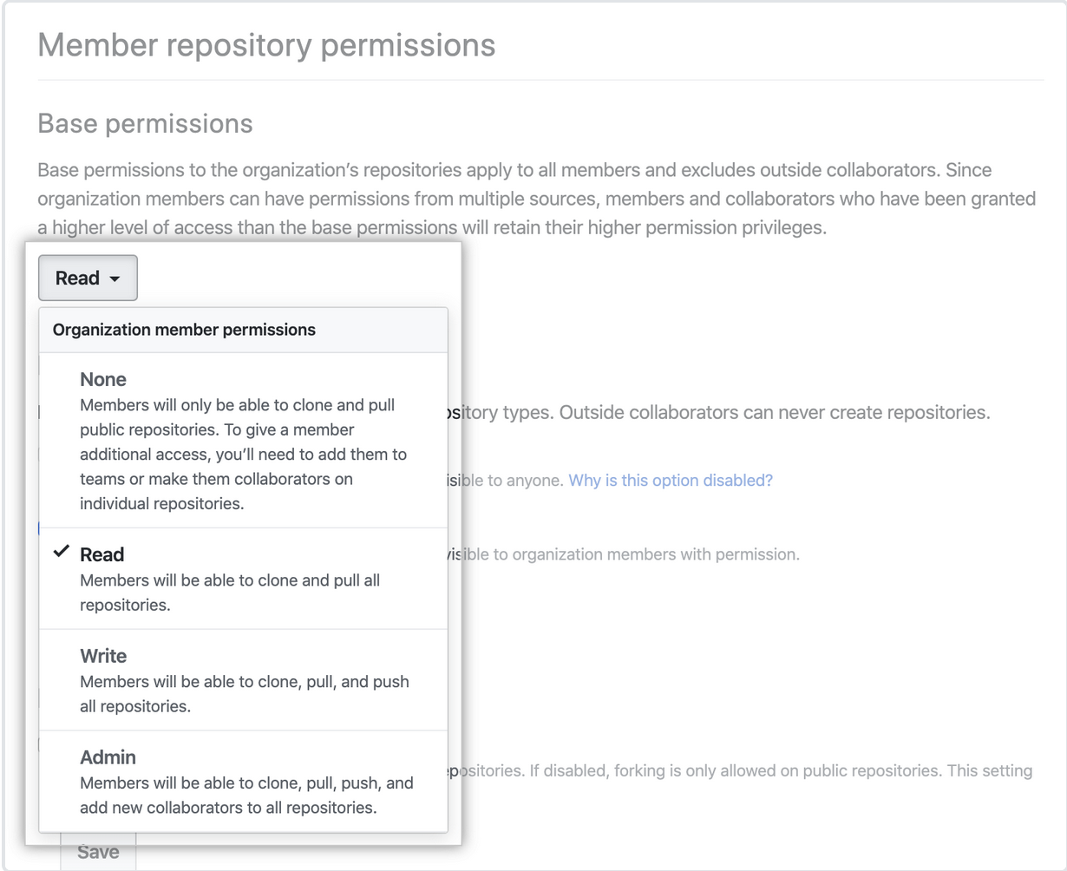Open the 'Why is this option disabled?' link

tap(670, 480)
